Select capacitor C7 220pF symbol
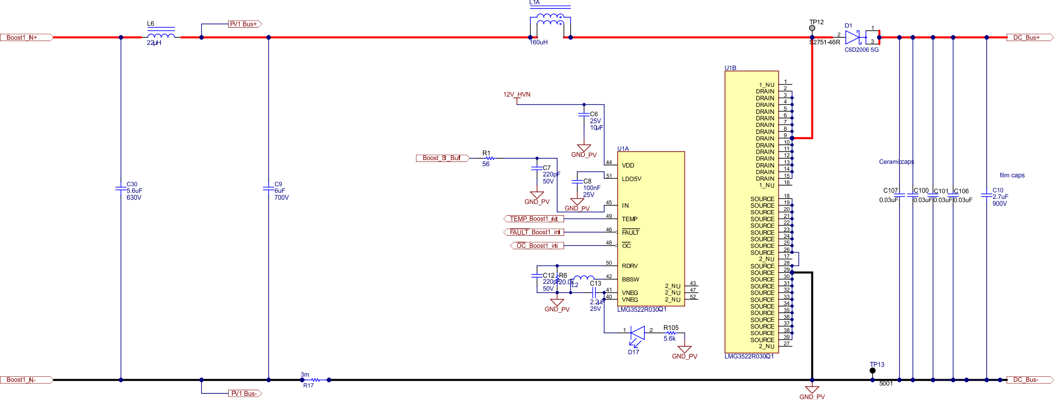 point(537,168)
